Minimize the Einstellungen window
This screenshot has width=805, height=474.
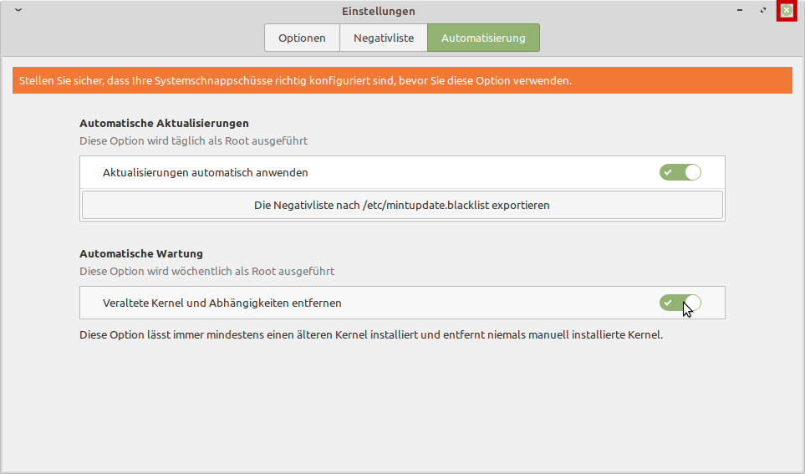[740, 11]
